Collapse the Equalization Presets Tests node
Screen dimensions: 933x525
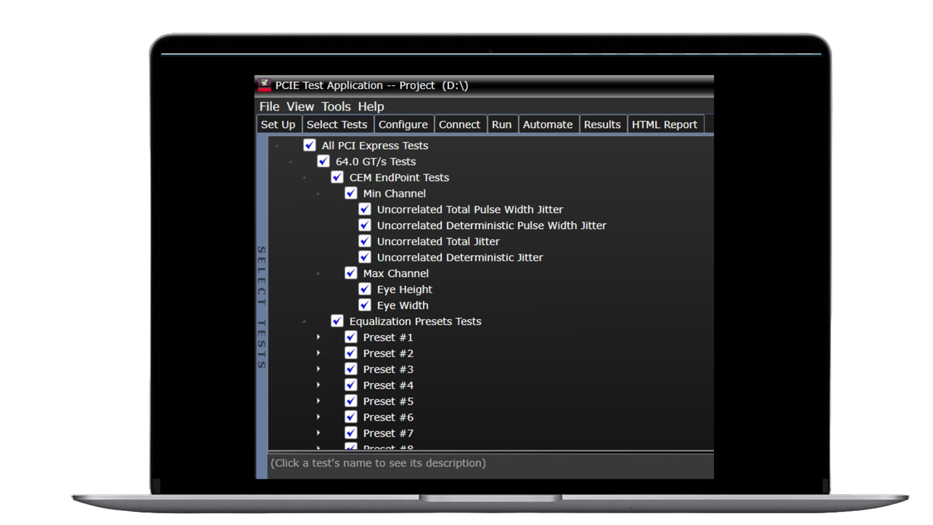tap(304, 321)
